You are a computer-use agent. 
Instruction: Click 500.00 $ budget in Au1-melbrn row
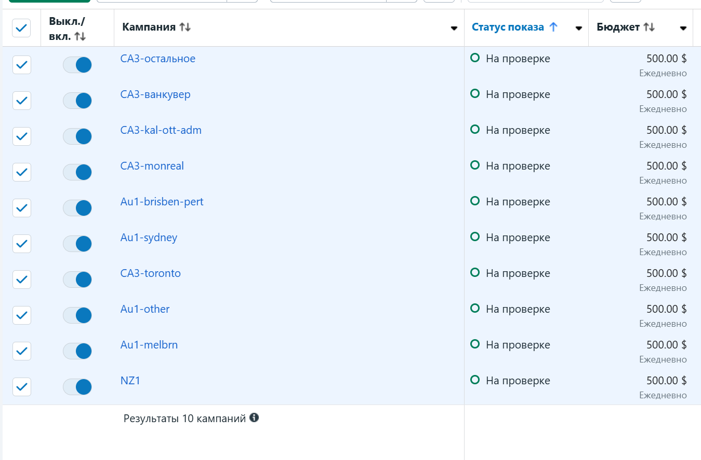667,345
